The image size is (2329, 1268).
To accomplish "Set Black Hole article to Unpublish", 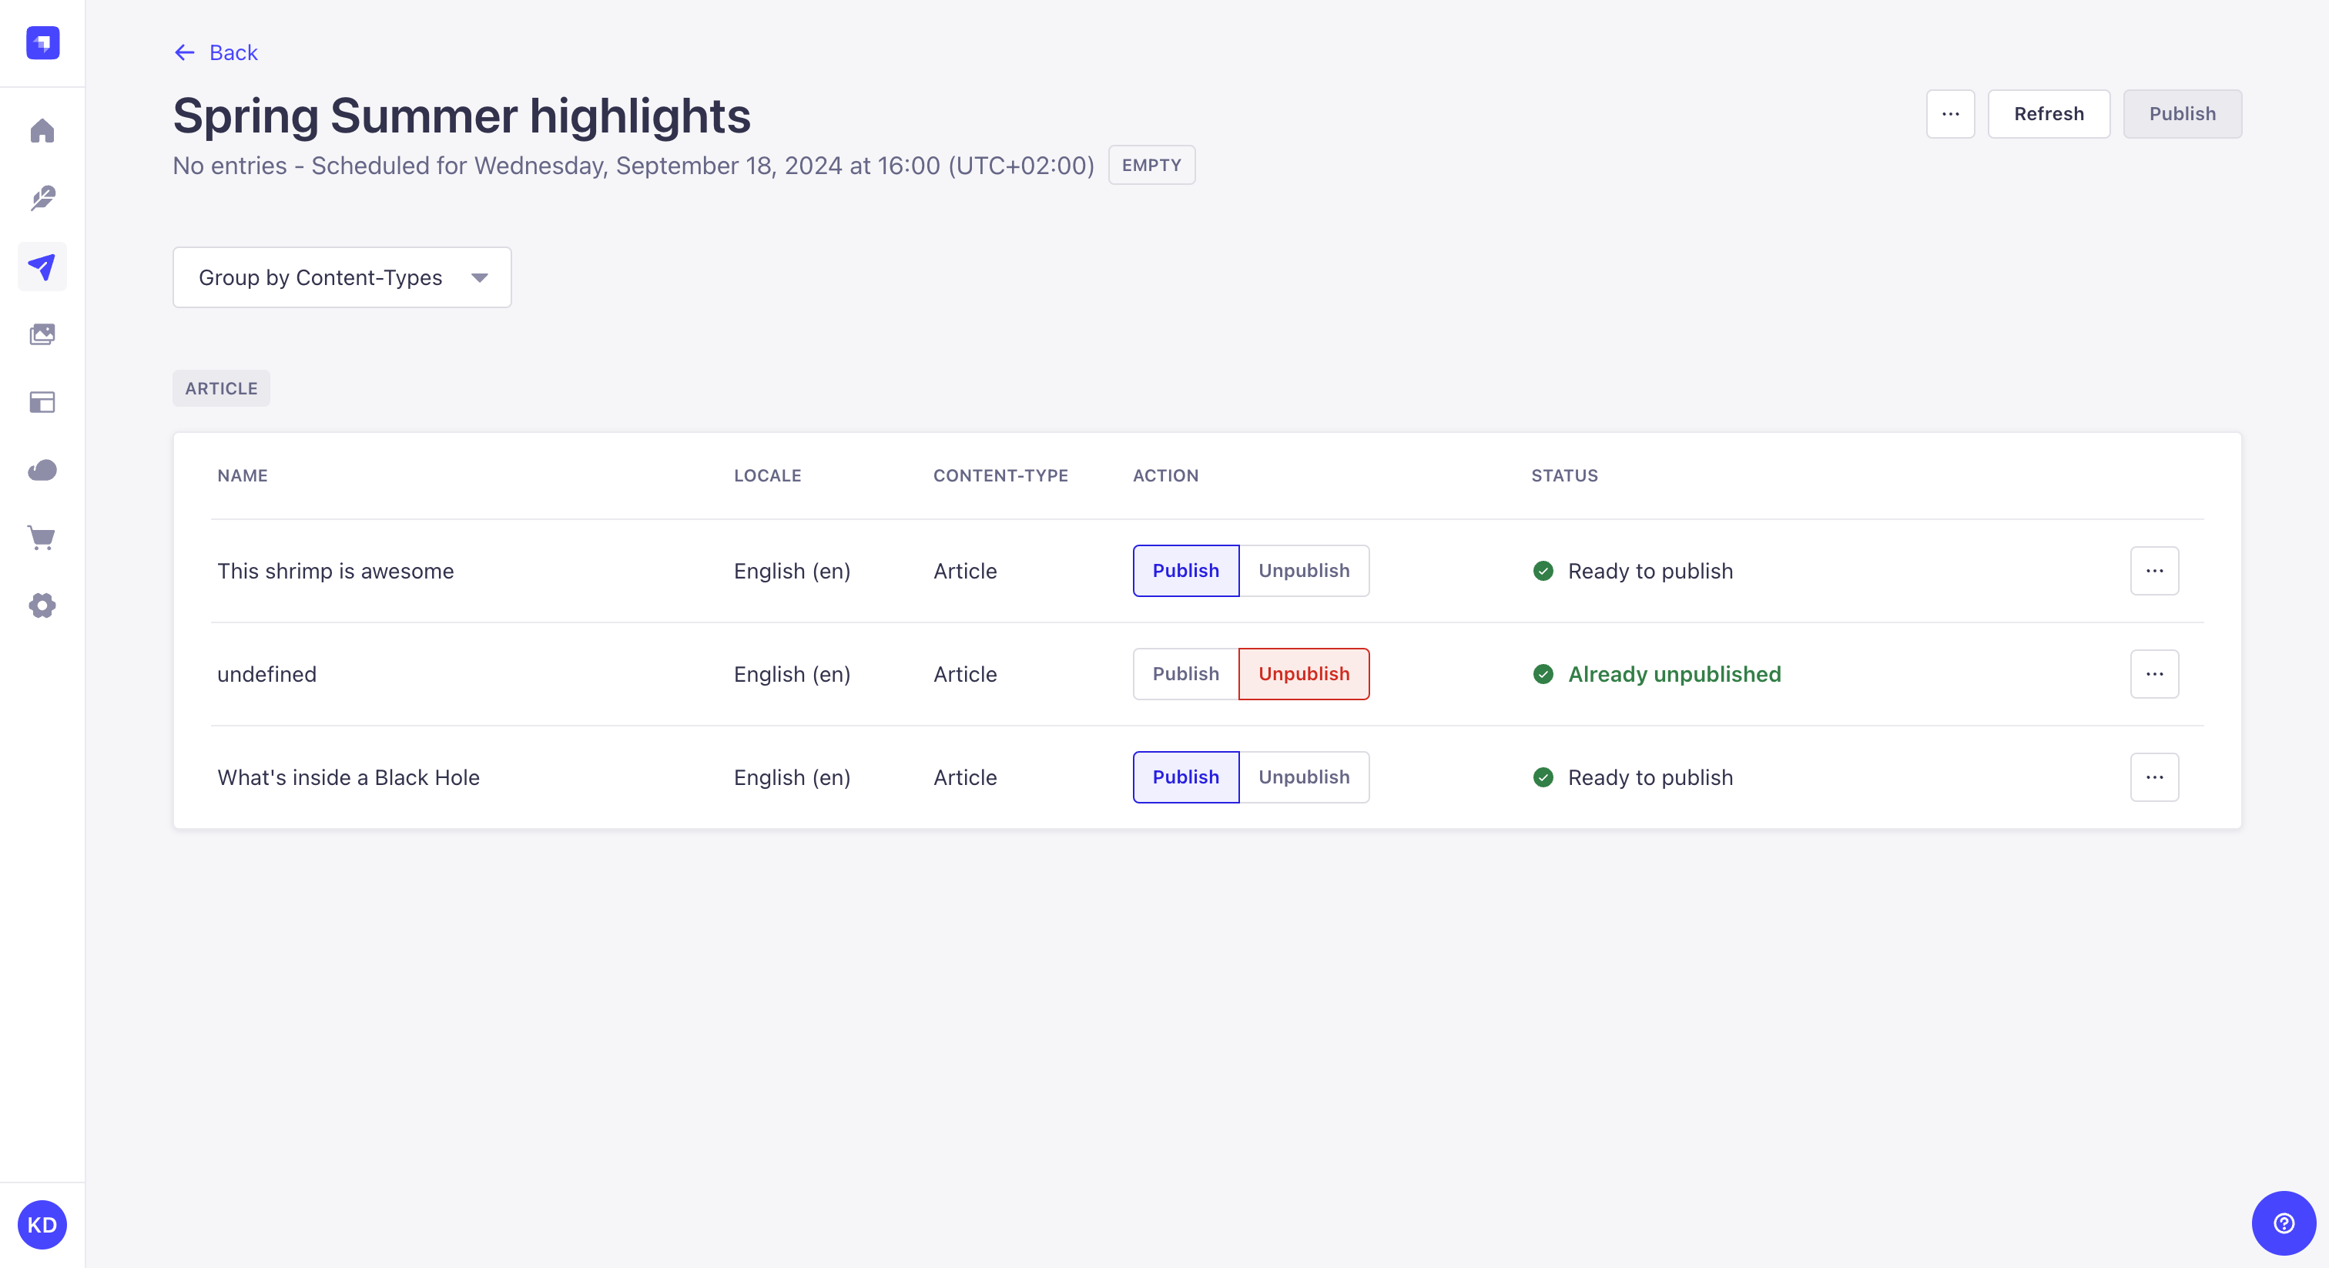I will coord(1304,777).
